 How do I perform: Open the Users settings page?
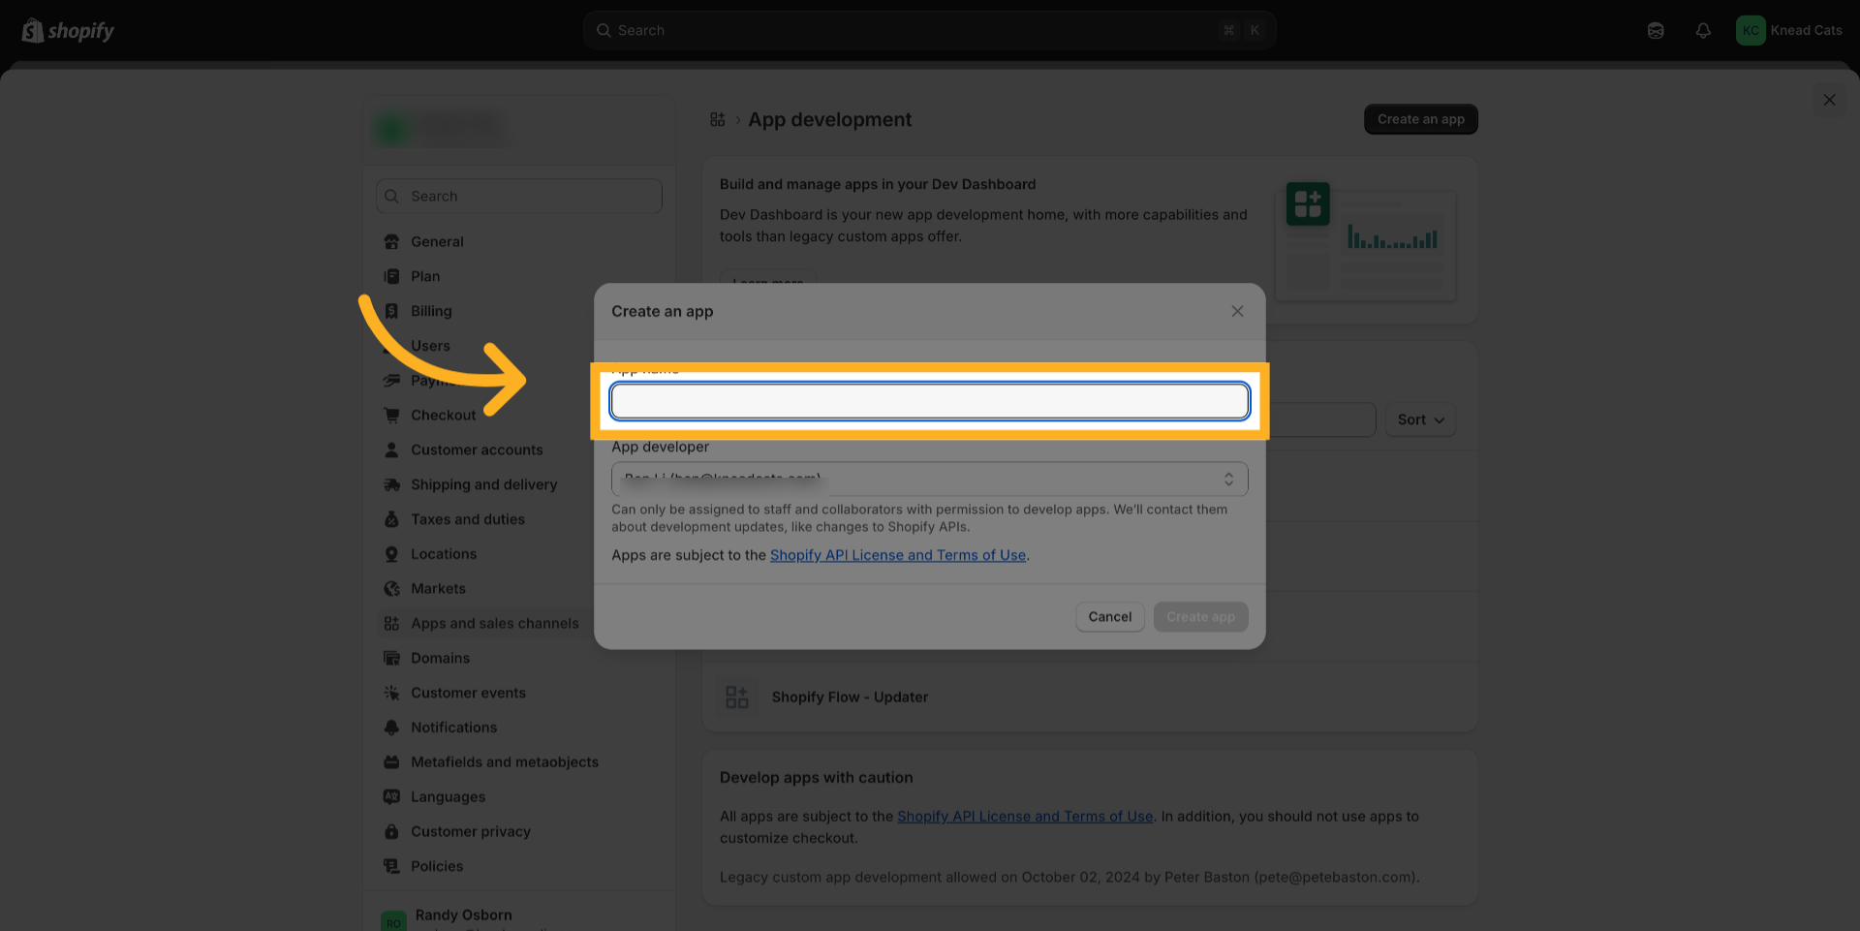click(430, 346)
